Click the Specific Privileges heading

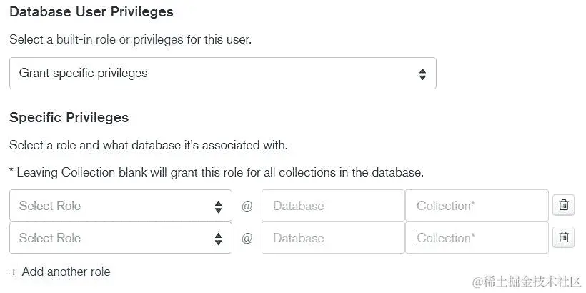click(x=69, y=117)
